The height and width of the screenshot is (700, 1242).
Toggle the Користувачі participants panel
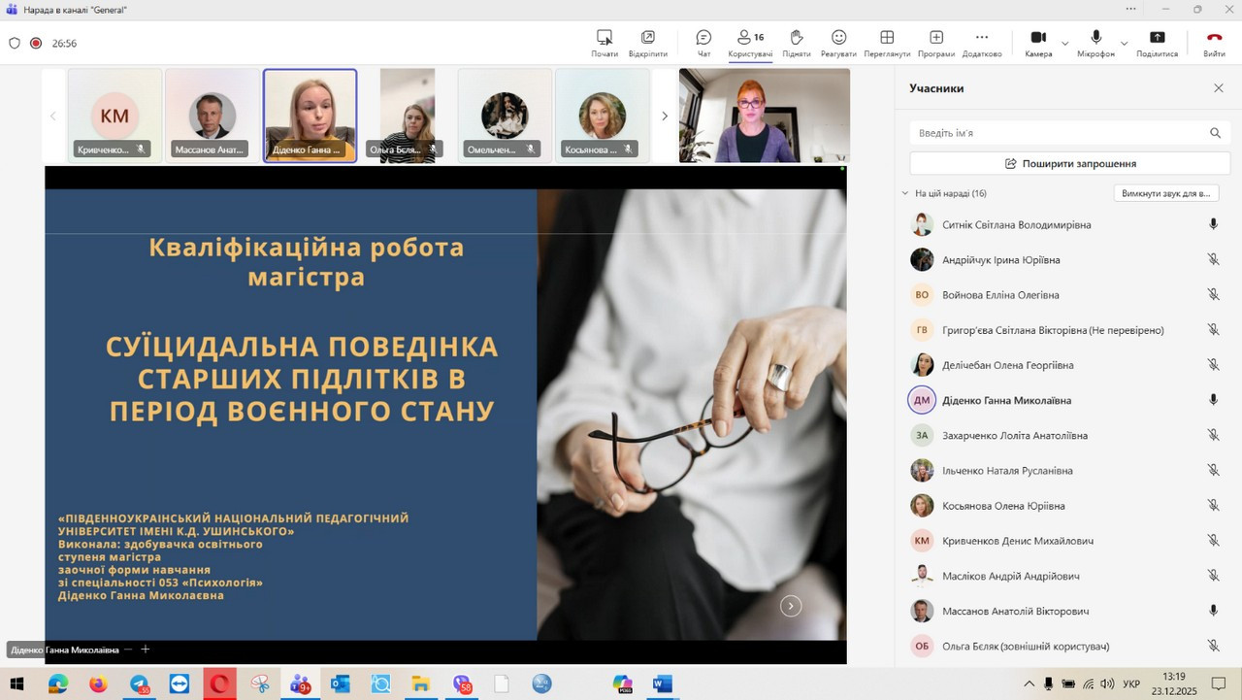tap(750, 43)
